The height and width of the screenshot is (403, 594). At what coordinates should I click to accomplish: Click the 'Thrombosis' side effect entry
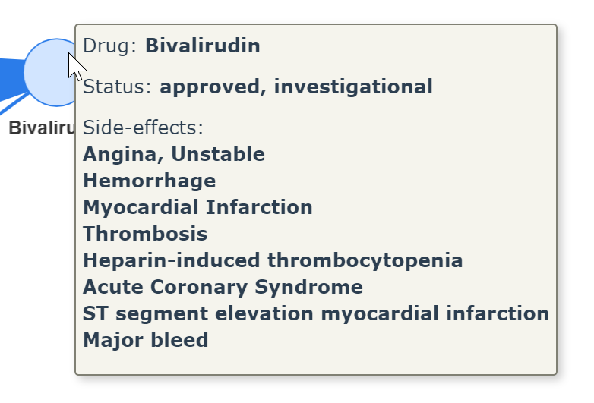click(x=145, y=234)
